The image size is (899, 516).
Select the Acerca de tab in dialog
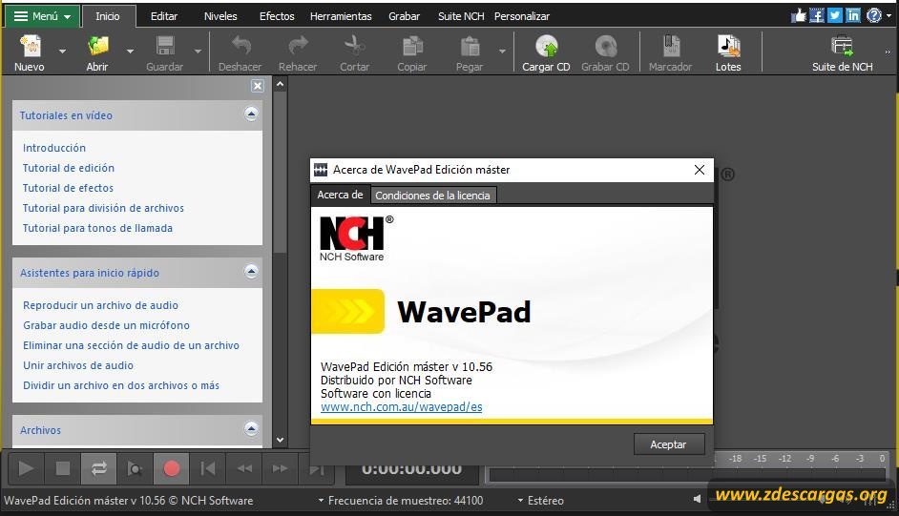click(340, 195)
